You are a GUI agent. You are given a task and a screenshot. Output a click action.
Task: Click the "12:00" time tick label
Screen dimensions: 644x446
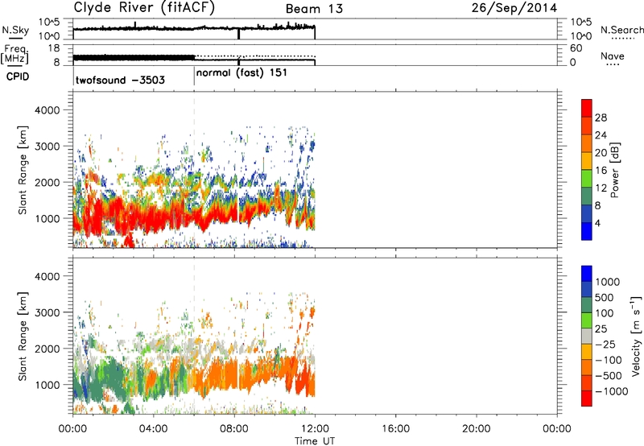click(315, 429)
